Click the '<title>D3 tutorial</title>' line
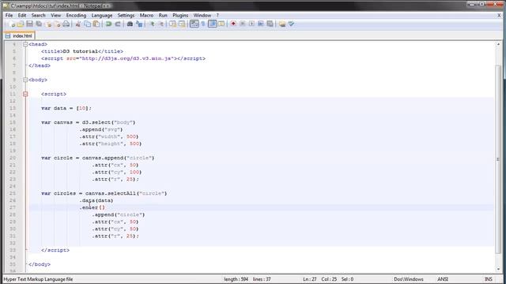The height and width of the screenshot is (284, 506). point(82,51)
